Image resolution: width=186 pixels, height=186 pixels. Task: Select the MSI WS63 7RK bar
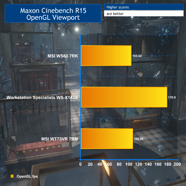pyautogui.click(x=106, y=56)
